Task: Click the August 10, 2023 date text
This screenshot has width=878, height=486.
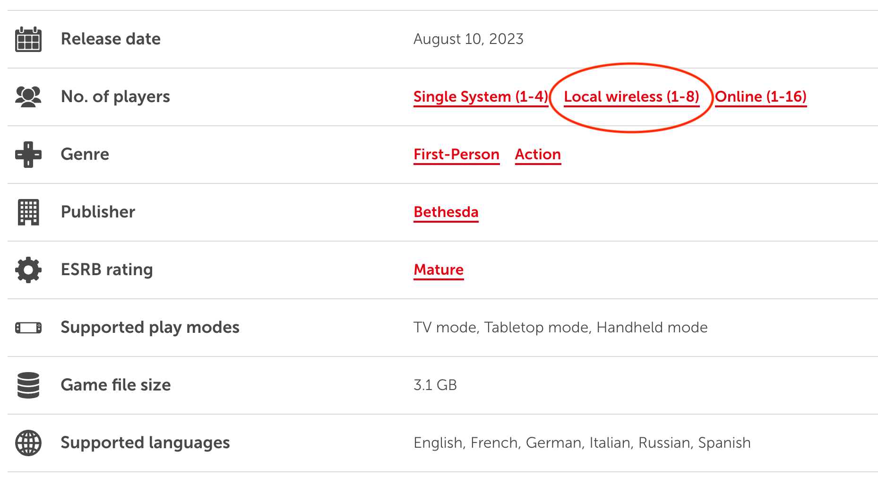Action: (468, 39)
